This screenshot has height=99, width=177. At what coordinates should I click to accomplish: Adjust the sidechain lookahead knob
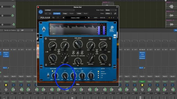[x=55, y=76]
